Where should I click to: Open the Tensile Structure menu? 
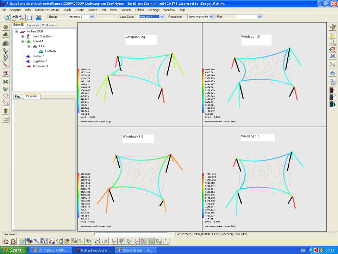point(46,10)
